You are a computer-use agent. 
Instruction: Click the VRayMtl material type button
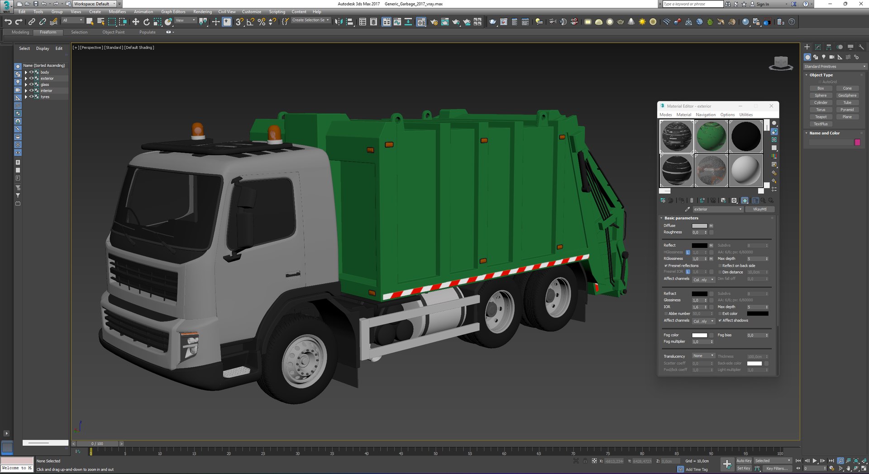[x=760, y=209]
